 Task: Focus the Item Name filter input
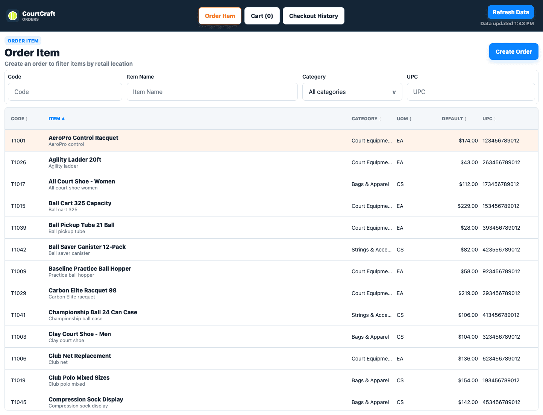(x=212, y=92)
